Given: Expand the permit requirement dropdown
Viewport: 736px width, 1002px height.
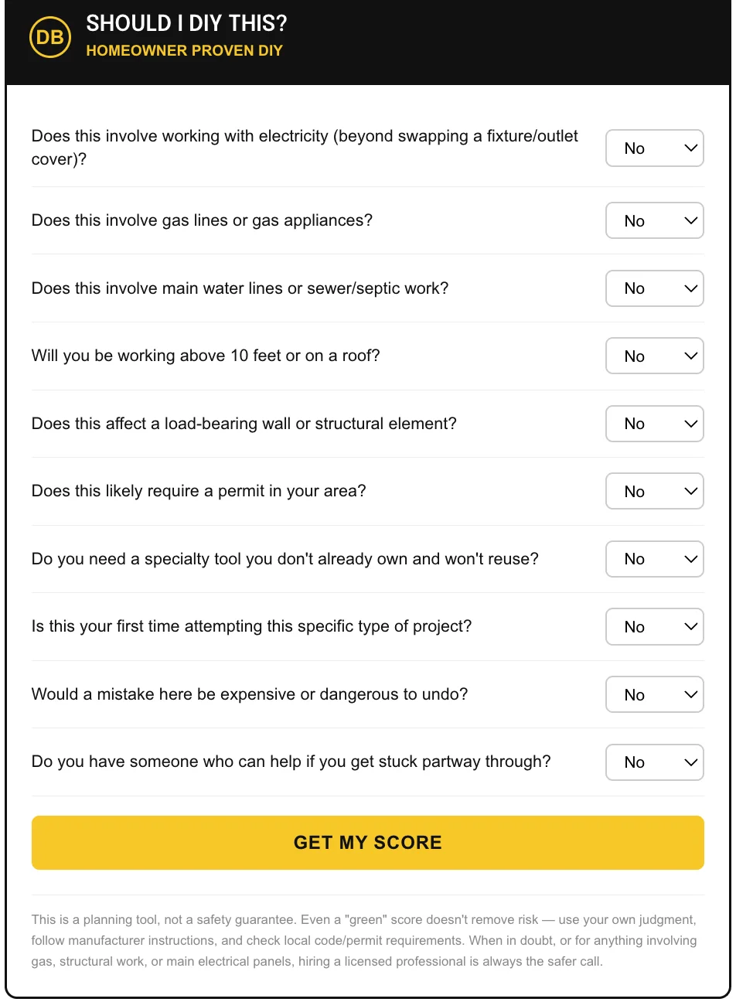Looking at the screenshot, I should [x=654, y=492].
